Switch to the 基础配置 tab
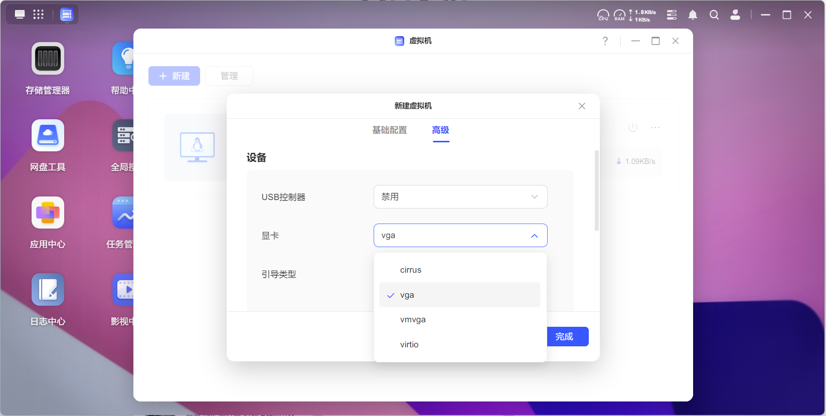Screen dimensions: 826x416 pos(390,130)
